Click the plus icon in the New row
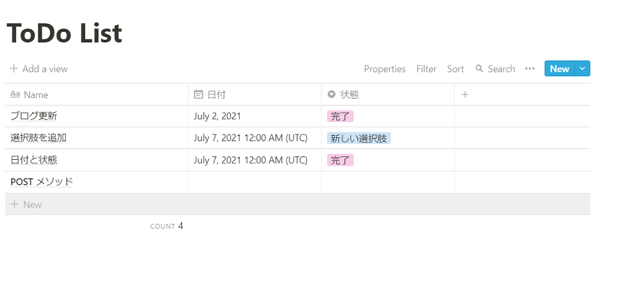 [x=14, y=204]
